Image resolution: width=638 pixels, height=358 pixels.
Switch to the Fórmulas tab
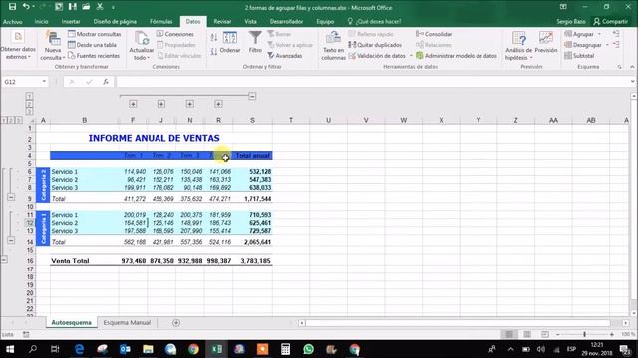(161, 22)
